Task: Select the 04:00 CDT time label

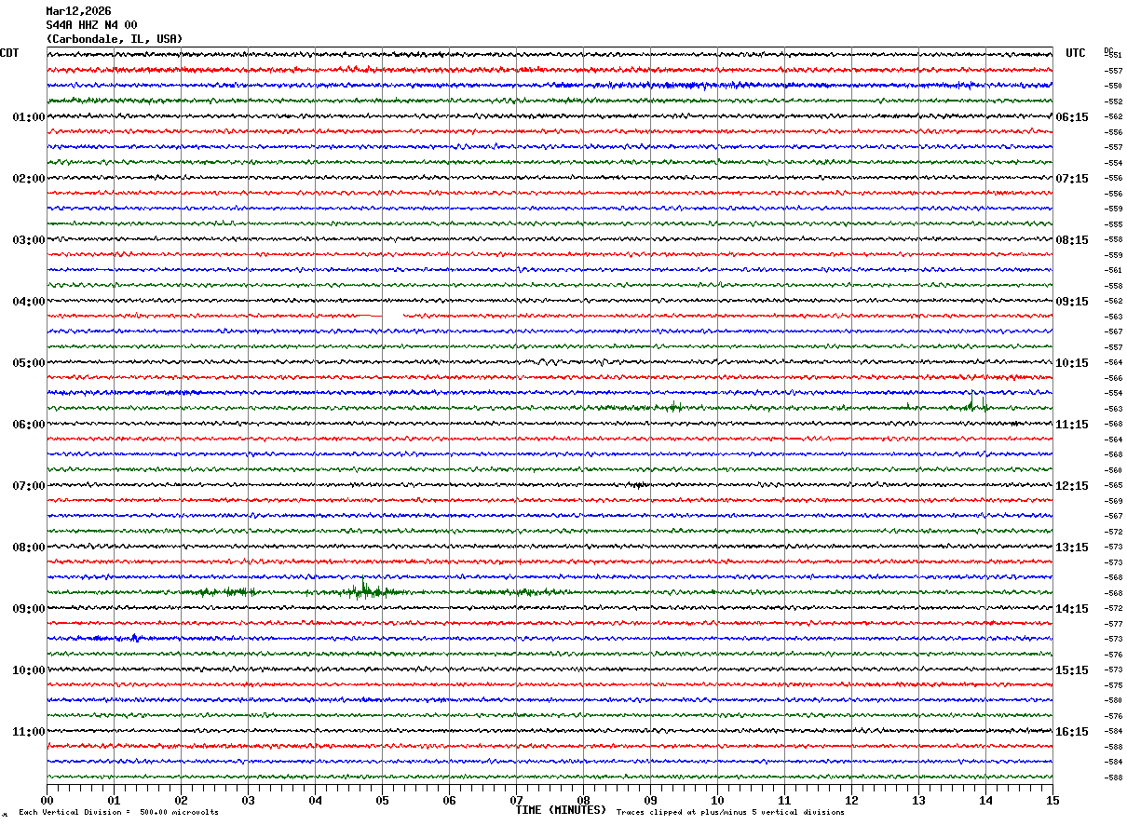Action: pyautogui.click(x=28, y=302)
